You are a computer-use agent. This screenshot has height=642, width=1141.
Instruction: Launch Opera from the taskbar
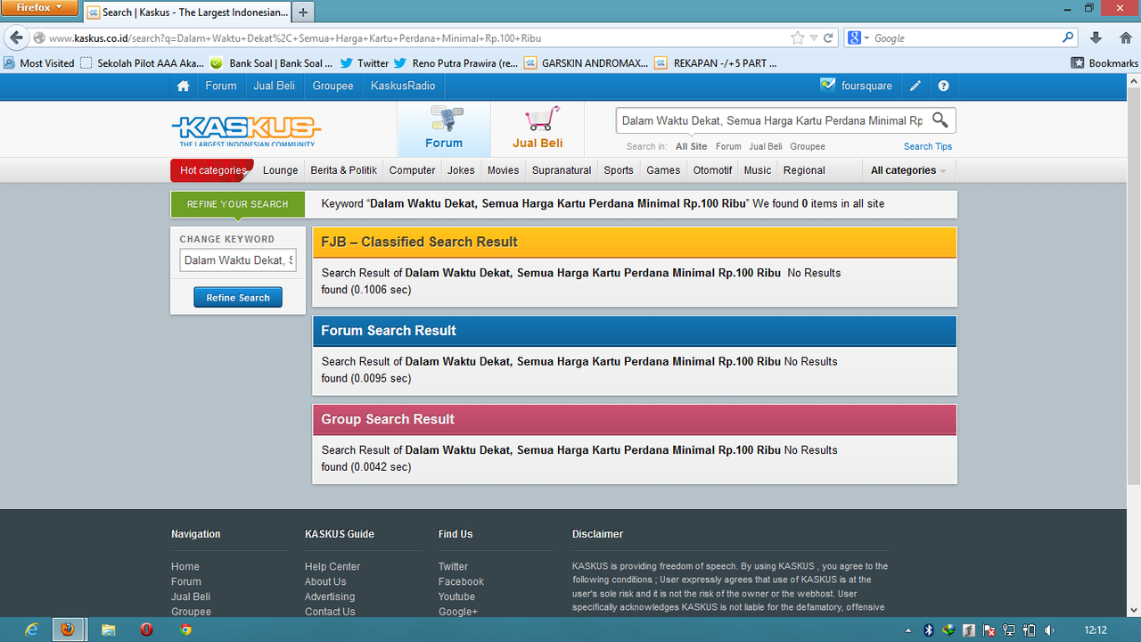coord(146,630)
